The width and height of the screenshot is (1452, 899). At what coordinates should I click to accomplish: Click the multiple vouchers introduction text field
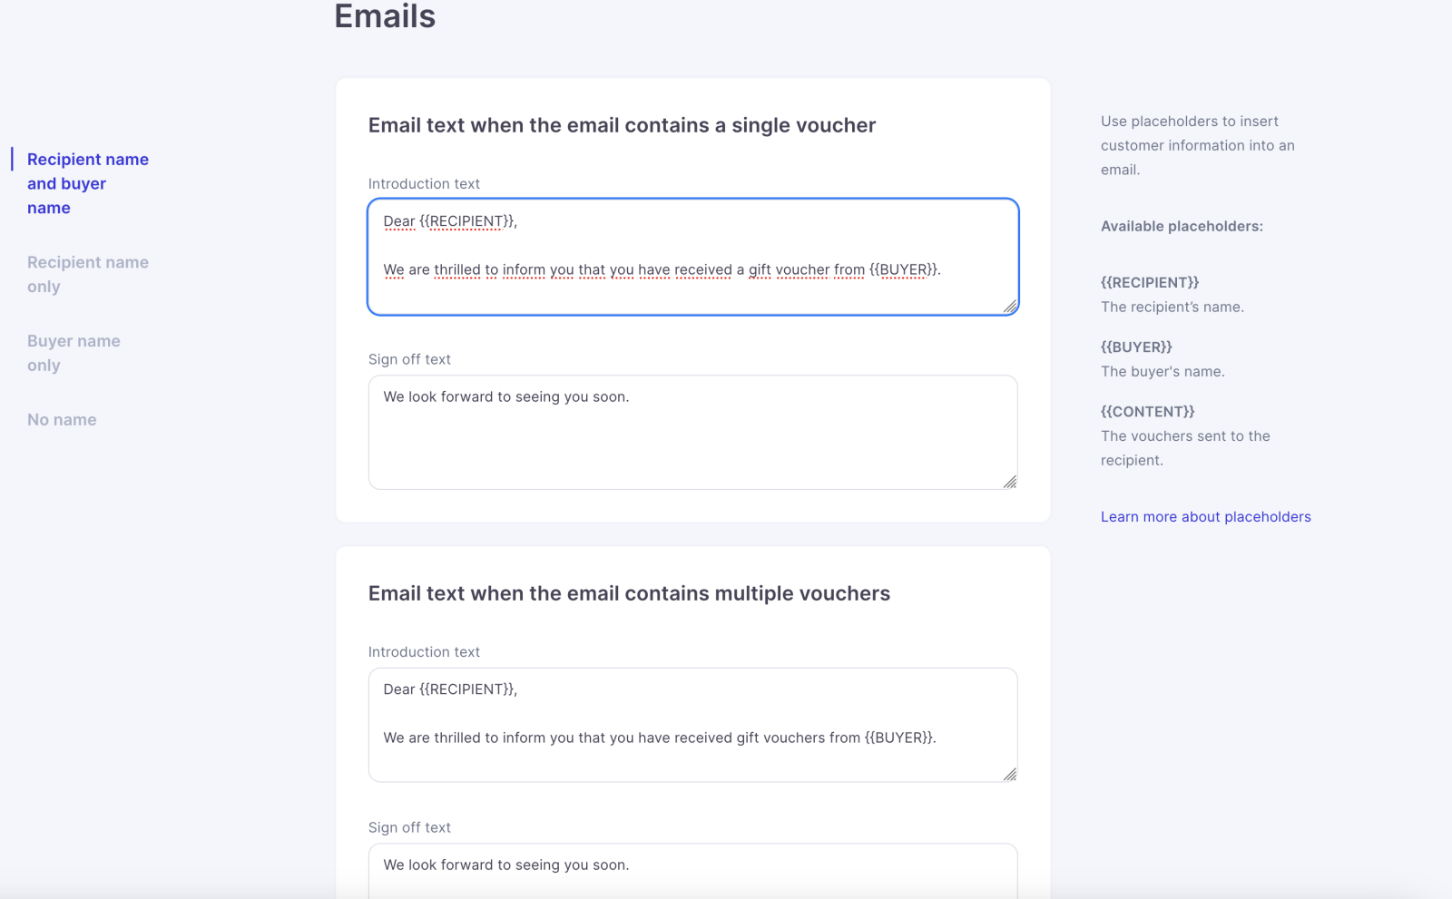pyautogui.click(x=692, y=725)
